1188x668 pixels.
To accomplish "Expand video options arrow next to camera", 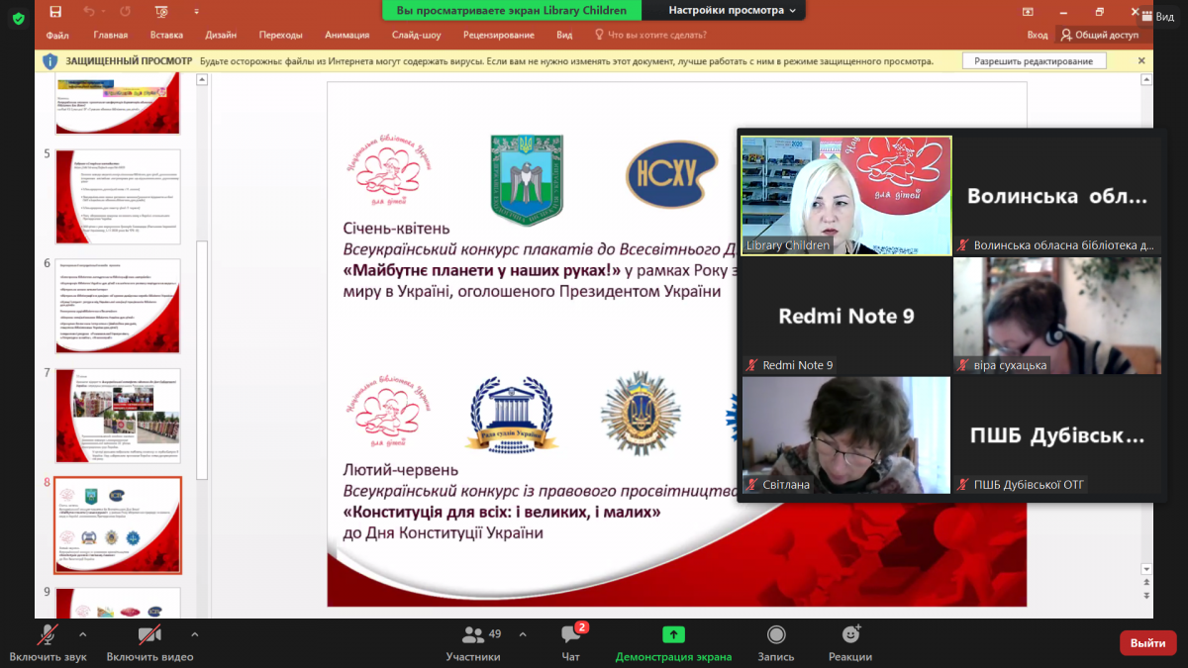I will [194, 634].
